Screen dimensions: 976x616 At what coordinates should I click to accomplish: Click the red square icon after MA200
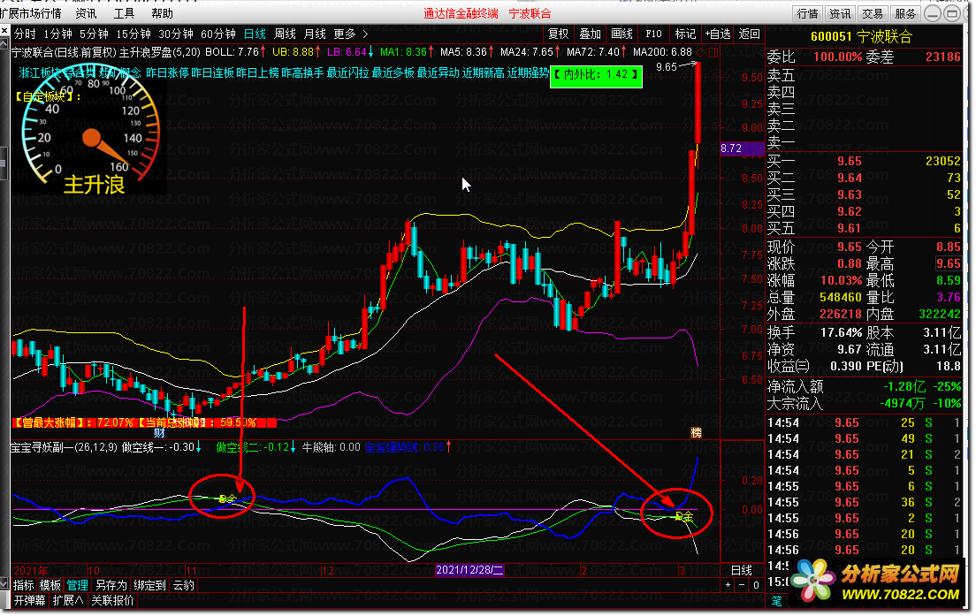(x=713, y=53)
